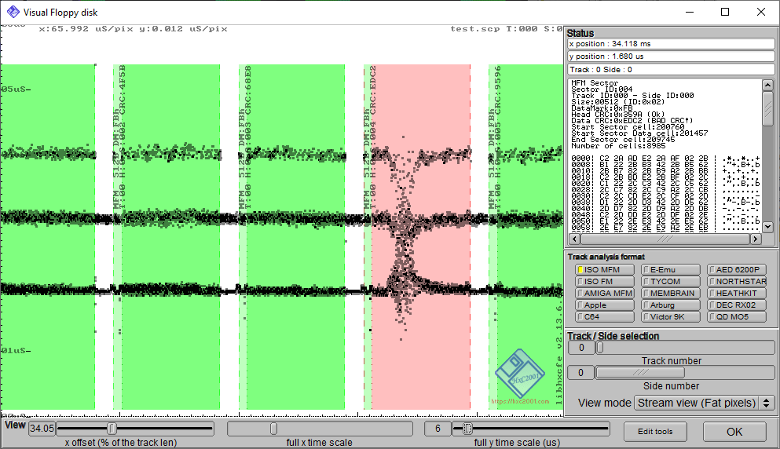Enable Apple track analysis format
The height and width of the screenshot is (449, 780).
[x=604, y=305]
